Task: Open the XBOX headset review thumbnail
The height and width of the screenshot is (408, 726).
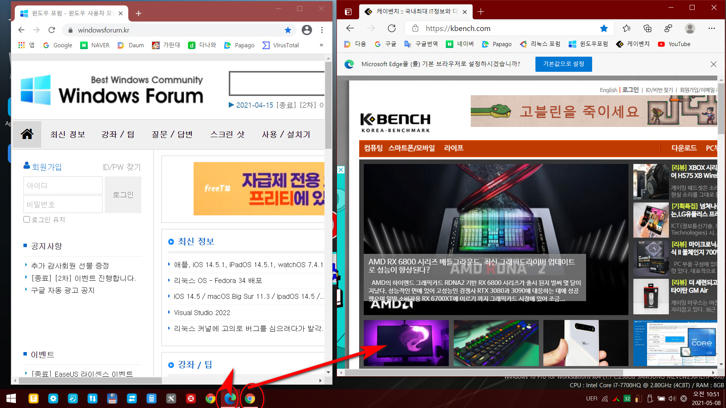Action: pos(651,182)
